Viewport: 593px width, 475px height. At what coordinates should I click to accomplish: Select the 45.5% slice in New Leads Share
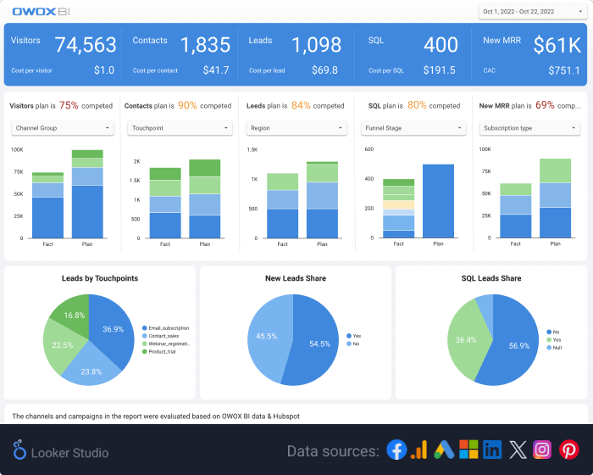(267, 337)
